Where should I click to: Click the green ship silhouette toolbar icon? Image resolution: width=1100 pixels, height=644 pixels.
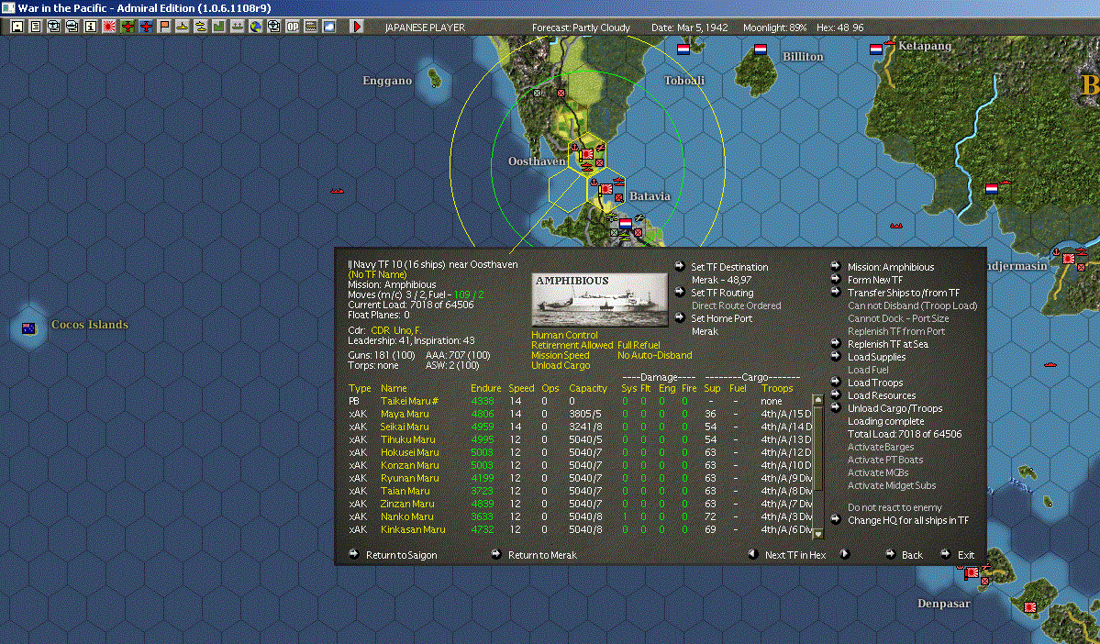coord(237,27)
